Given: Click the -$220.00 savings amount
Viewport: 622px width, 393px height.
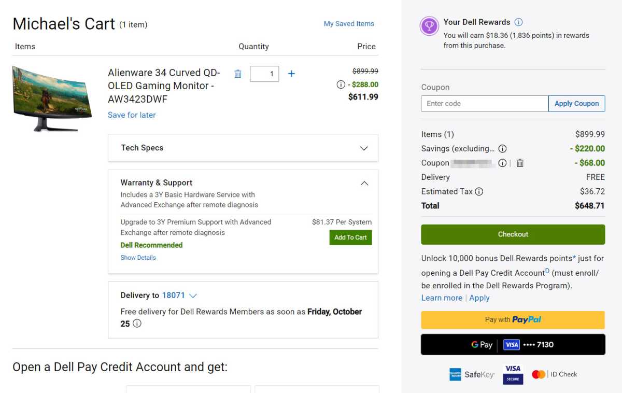Looking at the screenshot, I should coord(587,149).
